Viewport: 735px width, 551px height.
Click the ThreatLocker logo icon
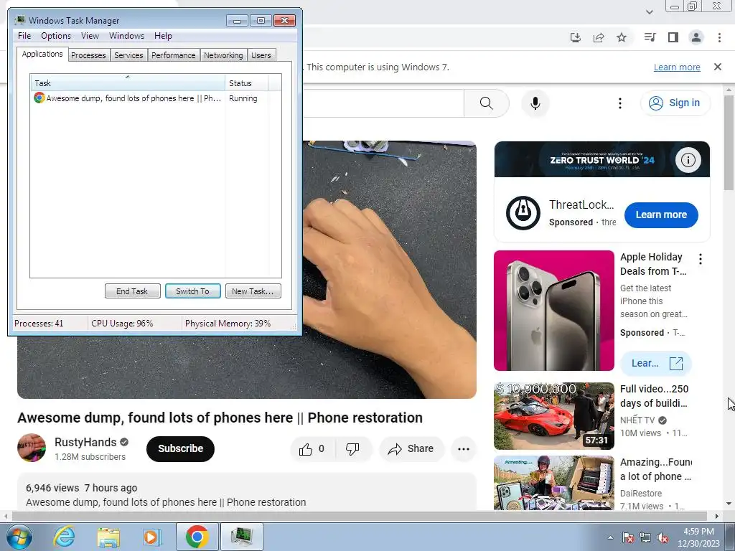pyautogui.click(x=523, y=213)
